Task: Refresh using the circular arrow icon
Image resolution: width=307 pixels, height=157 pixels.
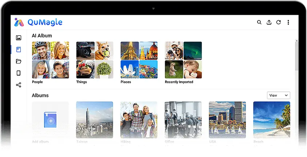Action: click(278, 22)
